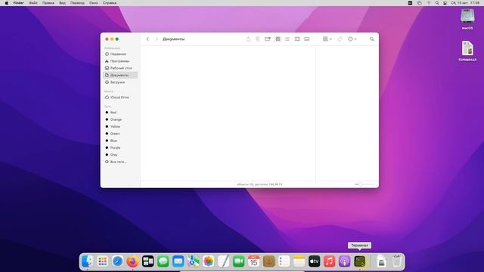Click the trash delete icon in Finder toolbar
The height and width of the screenshot is (272, 484).
pos(257,39)
